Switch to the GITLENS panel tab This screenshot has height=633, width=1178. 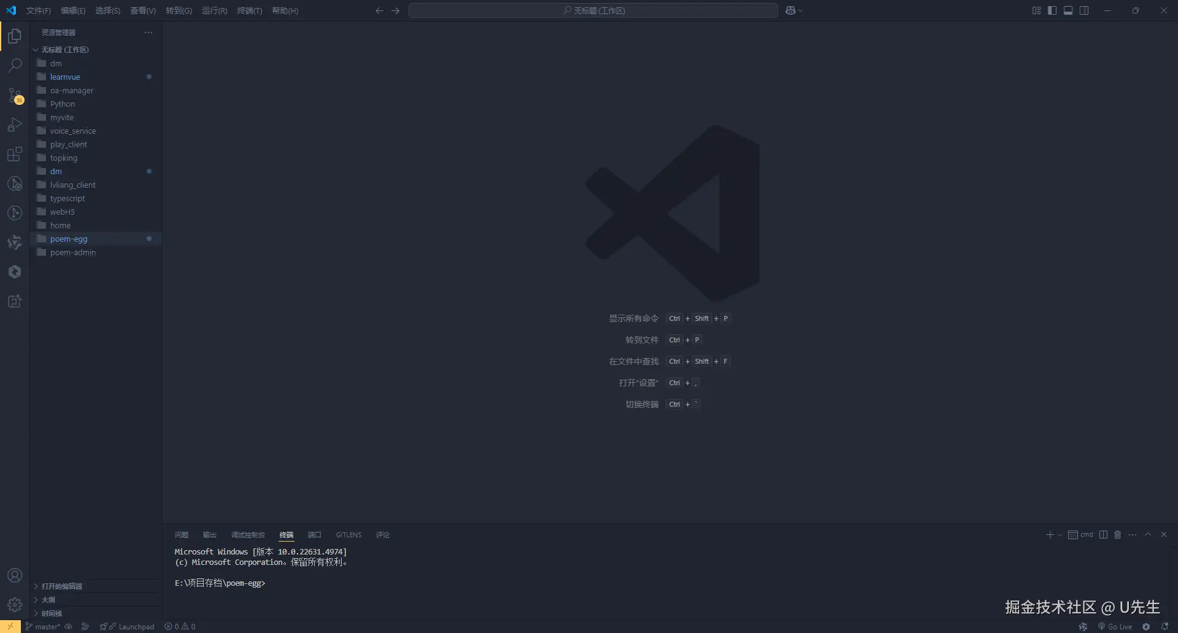tap(348, 535)
